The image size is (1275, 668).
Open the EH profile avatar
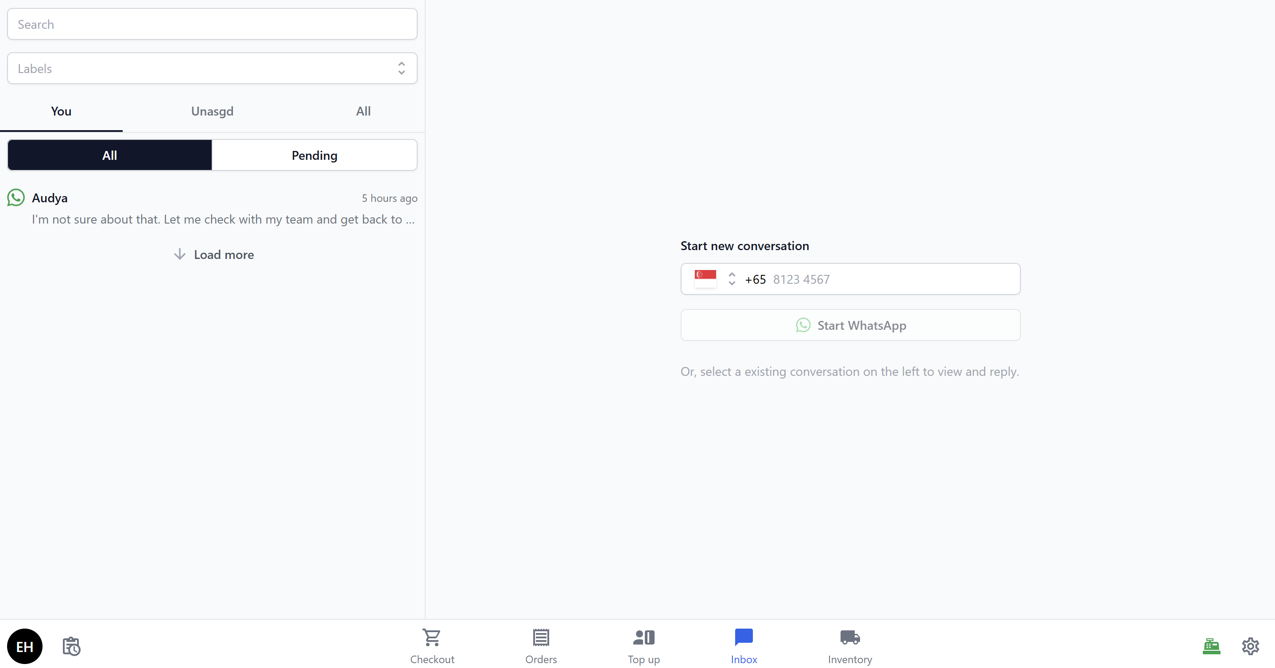coord(25,646)
